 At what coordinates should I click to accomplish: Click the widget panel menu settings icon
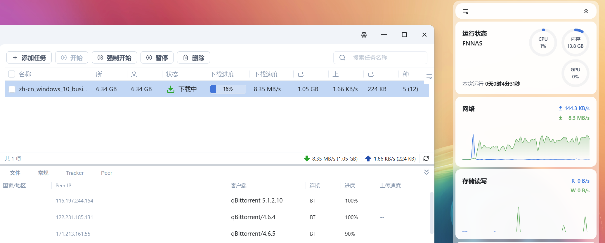466,11
